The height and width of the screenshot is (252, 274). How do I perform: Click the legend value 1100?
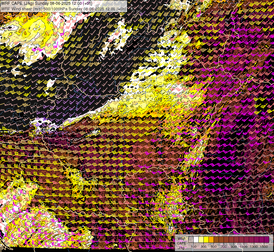(244, 247)
